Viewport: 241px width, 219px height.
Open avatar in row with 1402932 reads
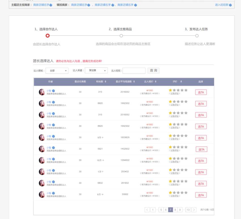42,149
